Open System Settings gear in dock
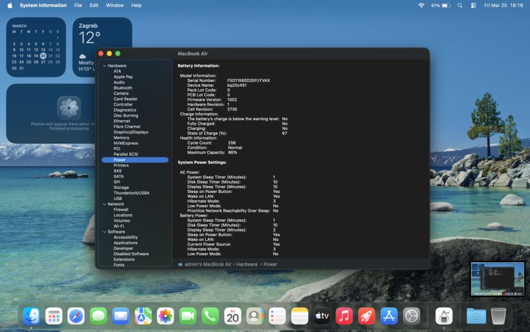 (x=412, y=316)
